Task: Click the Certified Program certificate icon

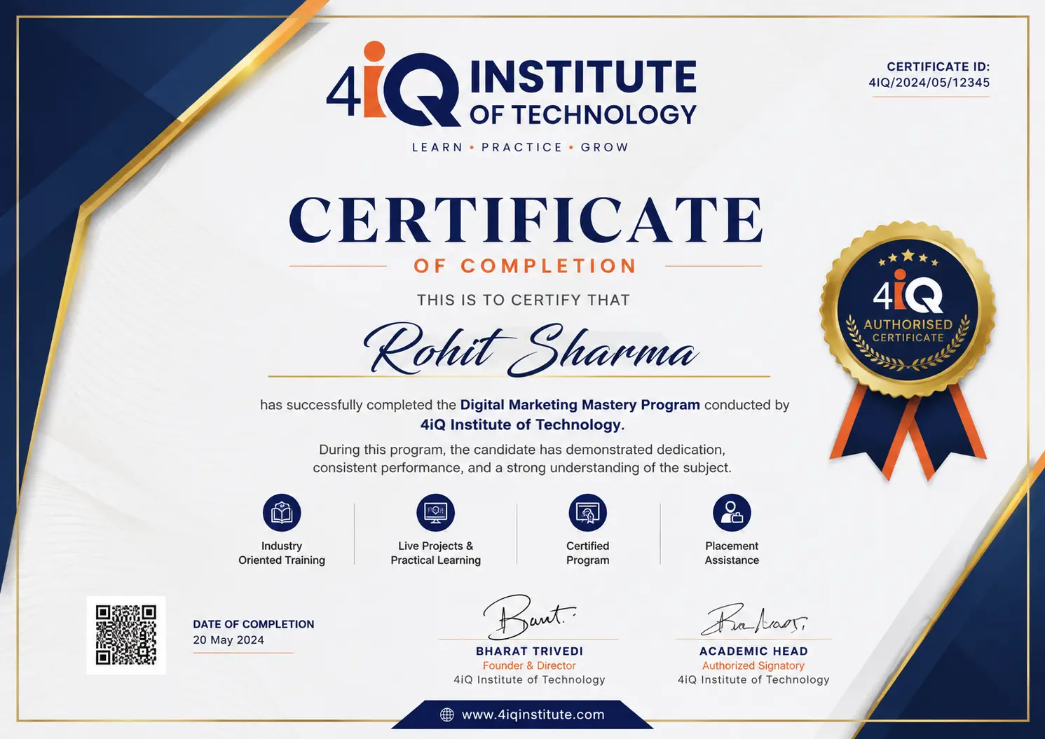Action: pyautogui.click(x=587, y=513)
